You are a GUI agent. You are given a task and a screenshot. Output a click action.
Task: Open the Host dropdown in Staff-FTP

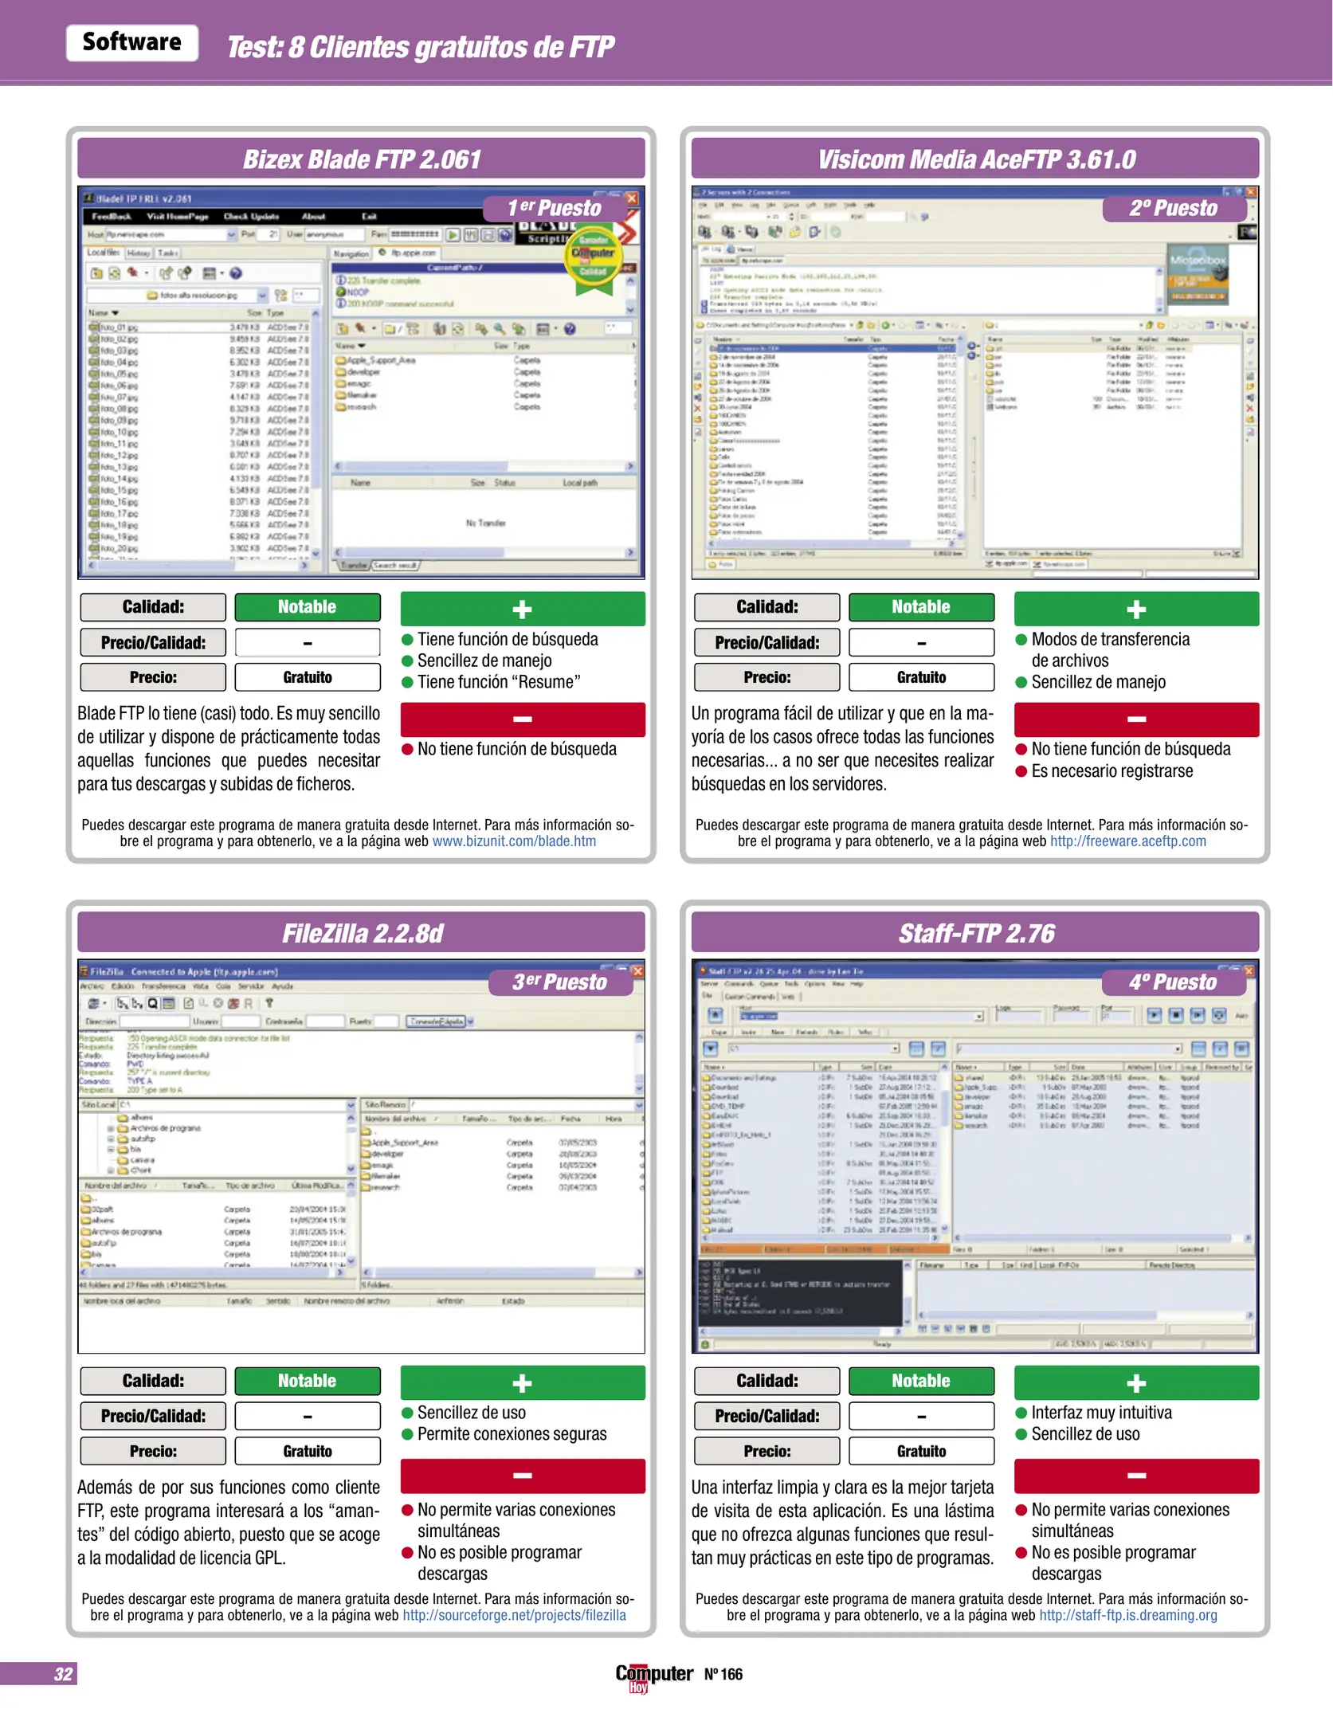pos(978,1016)
